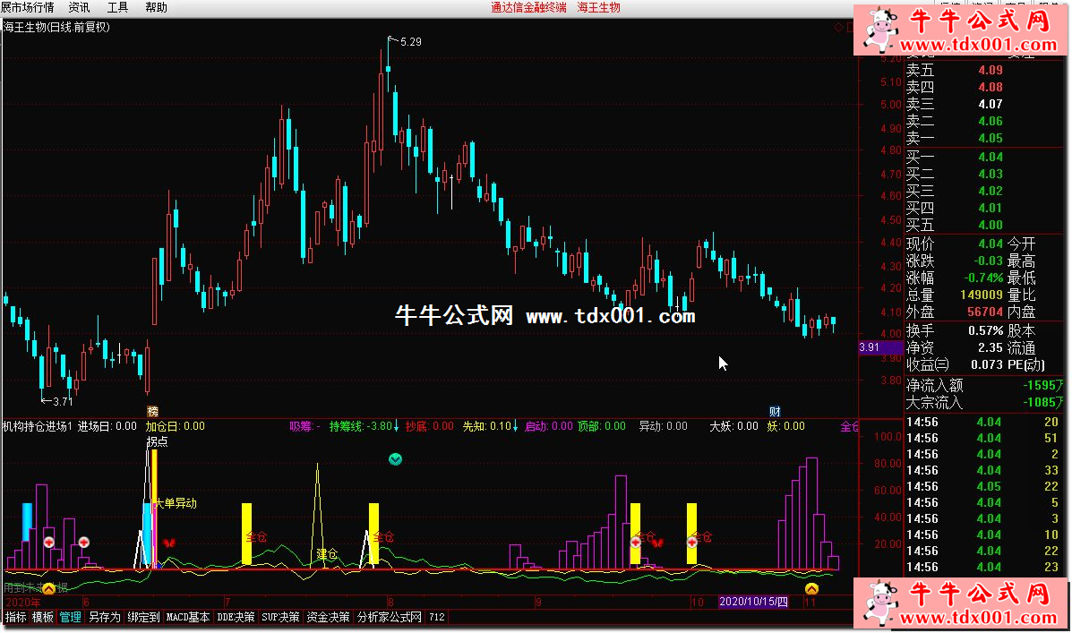Select the 指标 tab at bottom
Viewport: 1072px width, 633px height.
click(16, 617)
